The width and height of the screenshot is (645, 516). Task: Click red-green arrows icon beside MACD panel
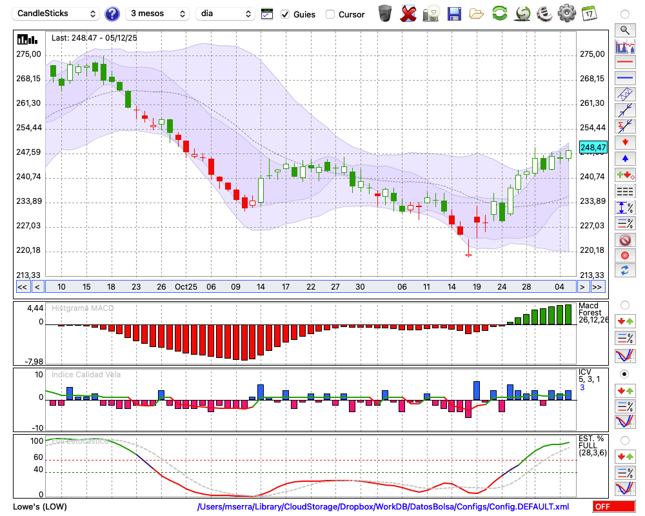(x=625, y=321)
